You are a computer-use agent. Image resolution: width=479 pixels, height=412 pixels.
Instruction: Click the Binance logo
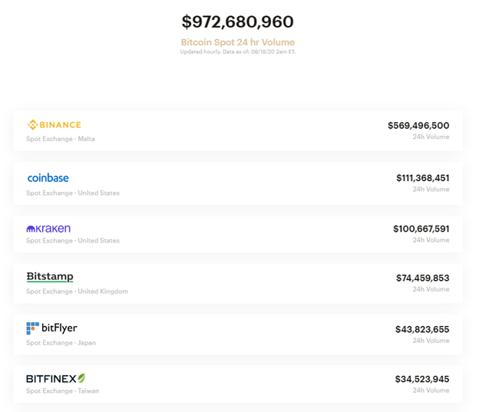click(x=54, y=124)
